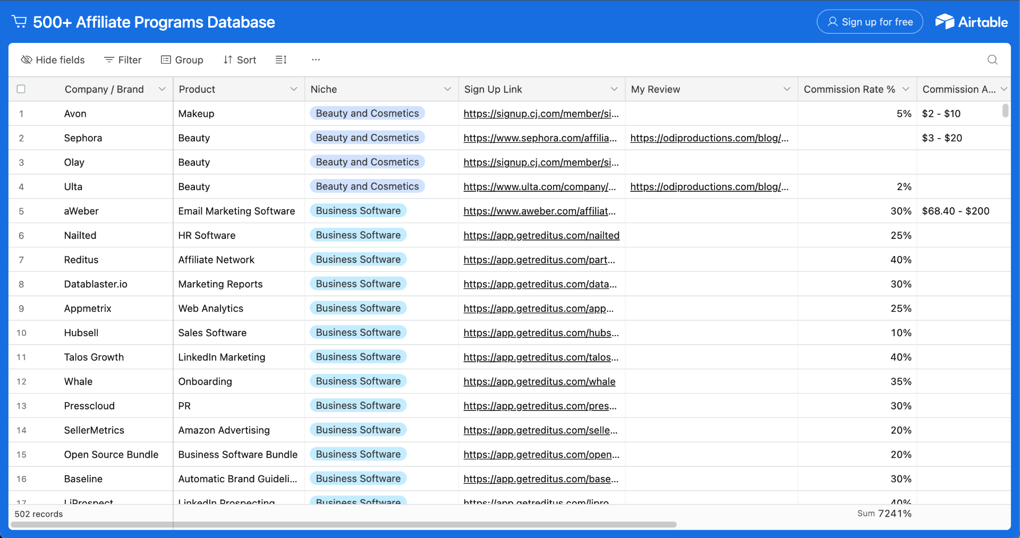Click the Sum 7241% summary field

pos(884,514)
